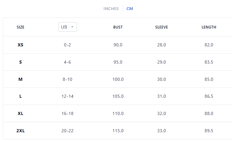Click the dropdown arrow beside US
Image resolution: width=232 pixels, height=141 pixels.
72,27
